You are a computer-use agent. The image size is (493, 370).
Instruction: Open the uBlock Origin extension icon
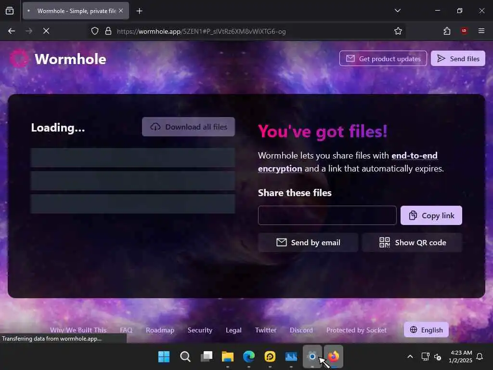pyautogui.click(x=464, y=31)
